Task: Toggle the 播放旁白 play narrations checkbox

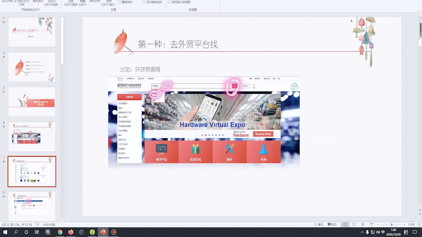Action: coord(119,2)
